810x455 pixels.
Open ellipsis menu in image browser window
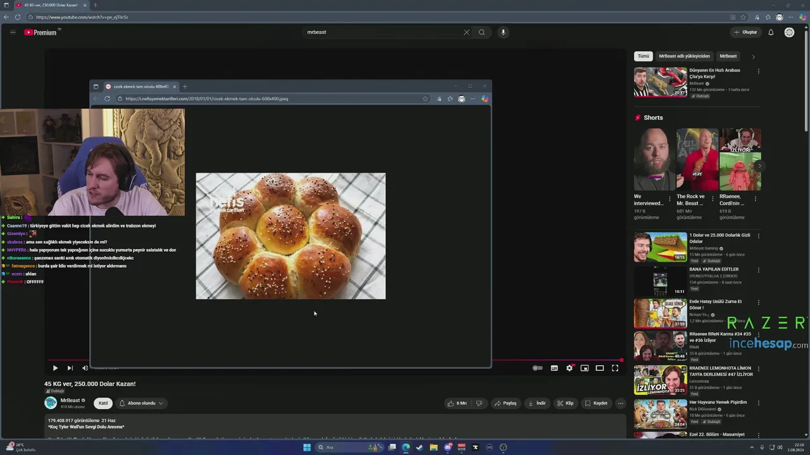click(473, 99)
